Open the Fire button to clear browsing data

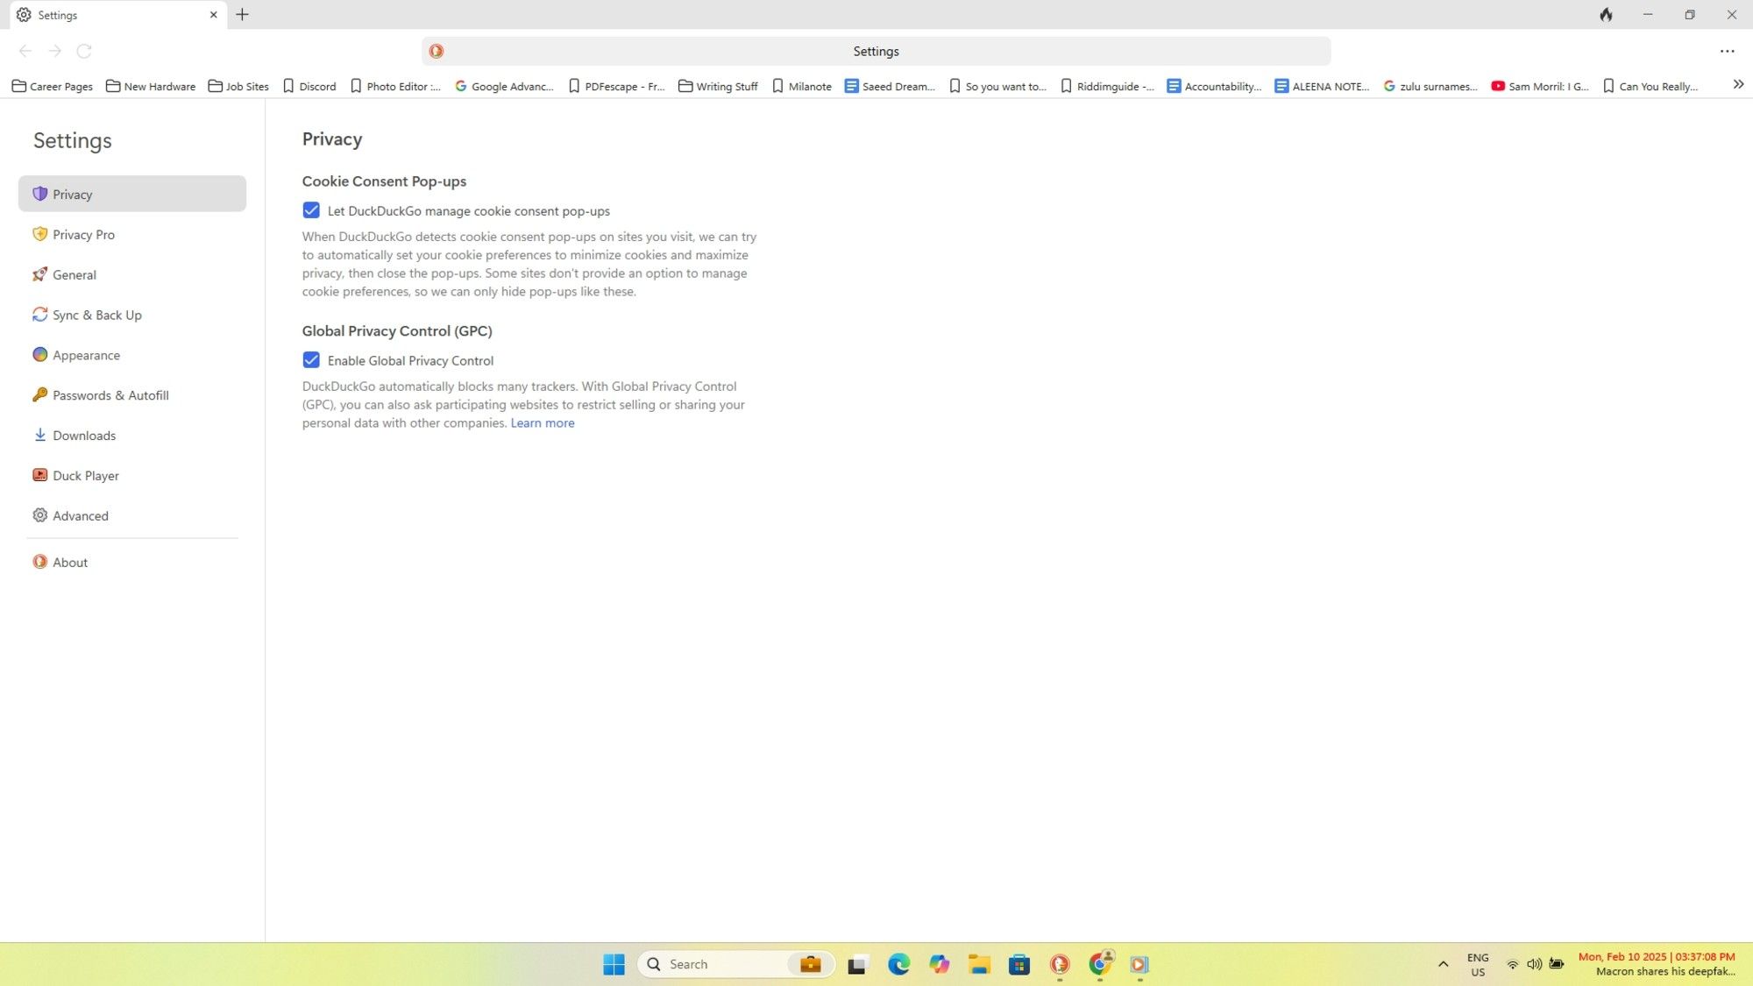pos(1607,15)
